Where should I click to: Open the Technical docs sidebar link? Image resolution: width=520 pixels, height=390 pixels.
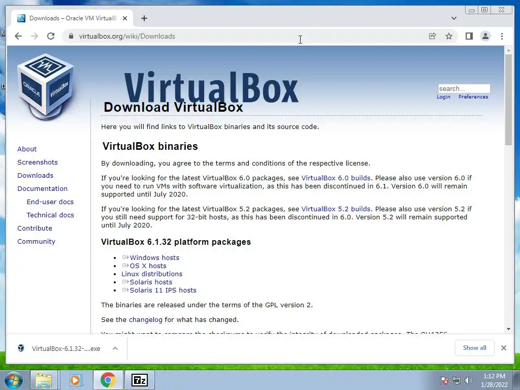(50, 215)
